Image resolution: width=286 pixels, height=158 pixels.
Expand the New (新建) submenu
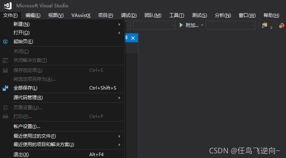coord(68,24)
